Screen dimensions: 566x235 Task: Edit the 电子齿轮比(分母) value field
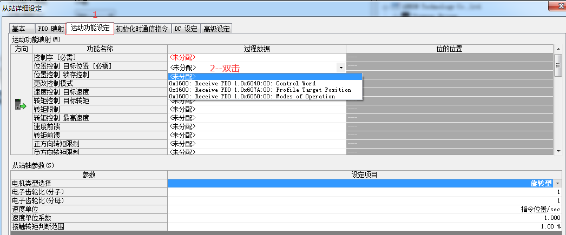pyautogui.click(x=365, y=200)
